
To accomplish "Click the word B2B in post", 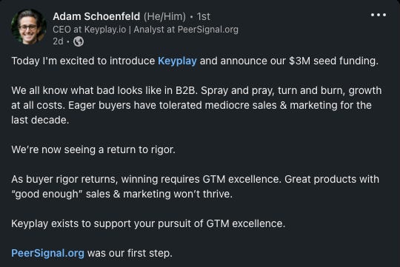I will click(x=186, y=90).
